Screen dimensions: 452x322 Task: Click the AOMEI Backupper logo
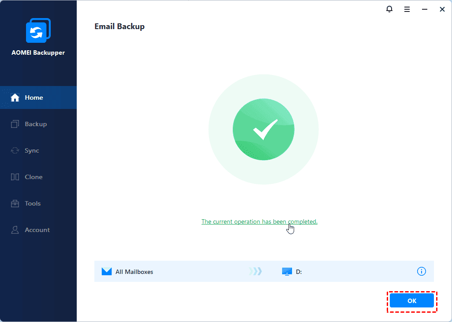point(38,30)
